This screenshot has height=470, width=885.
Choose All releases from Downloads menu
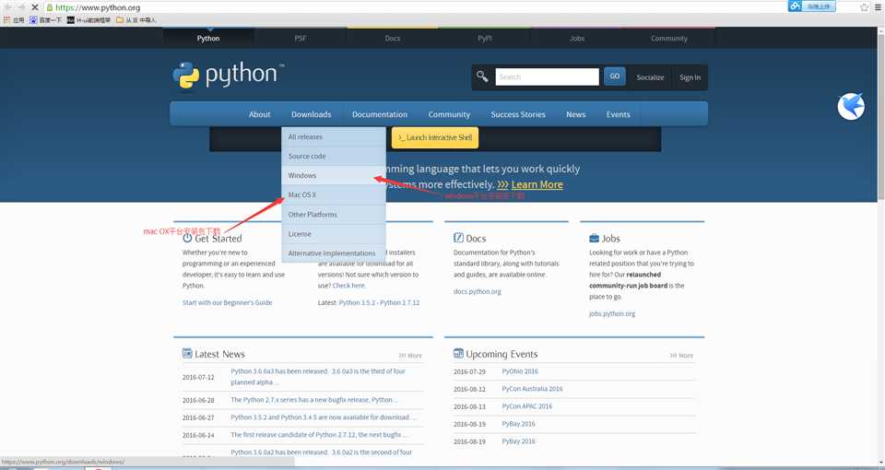coord(334,137)
